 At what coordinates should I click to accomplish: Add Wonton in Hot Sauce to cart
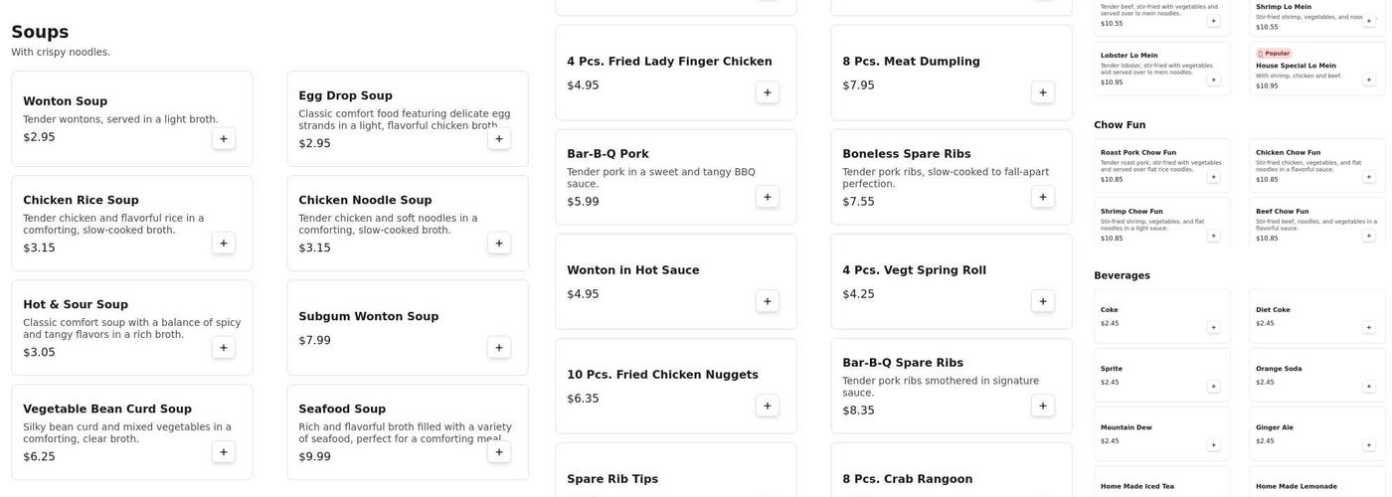(x=767, y=301)
